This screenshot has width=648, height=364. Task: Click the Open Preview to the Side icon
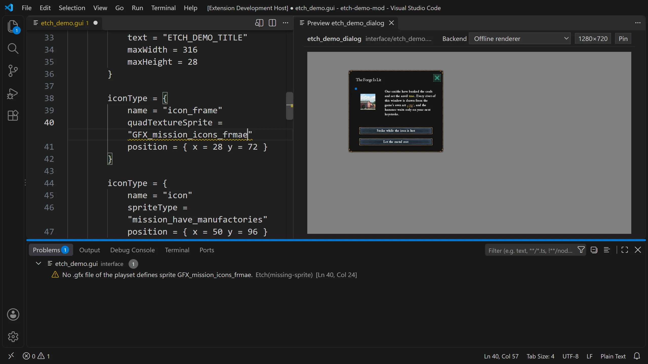coord(259,23)
